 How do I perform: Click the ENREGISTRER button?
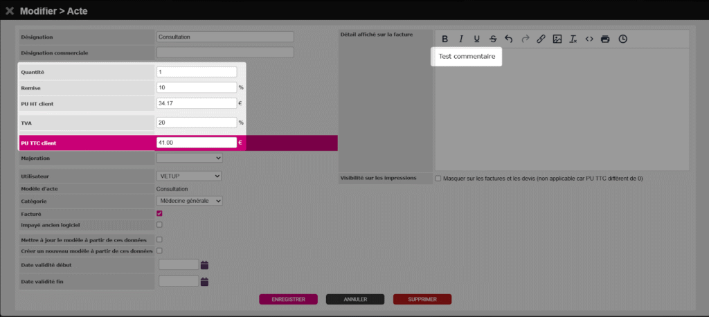(288, 300)
